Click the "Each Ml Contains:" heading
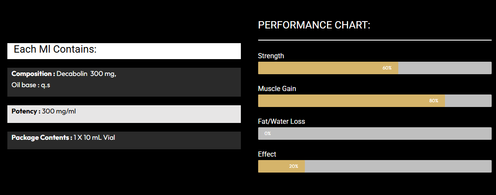Screen dimensions: 496x195 click(x=55, y=50)
